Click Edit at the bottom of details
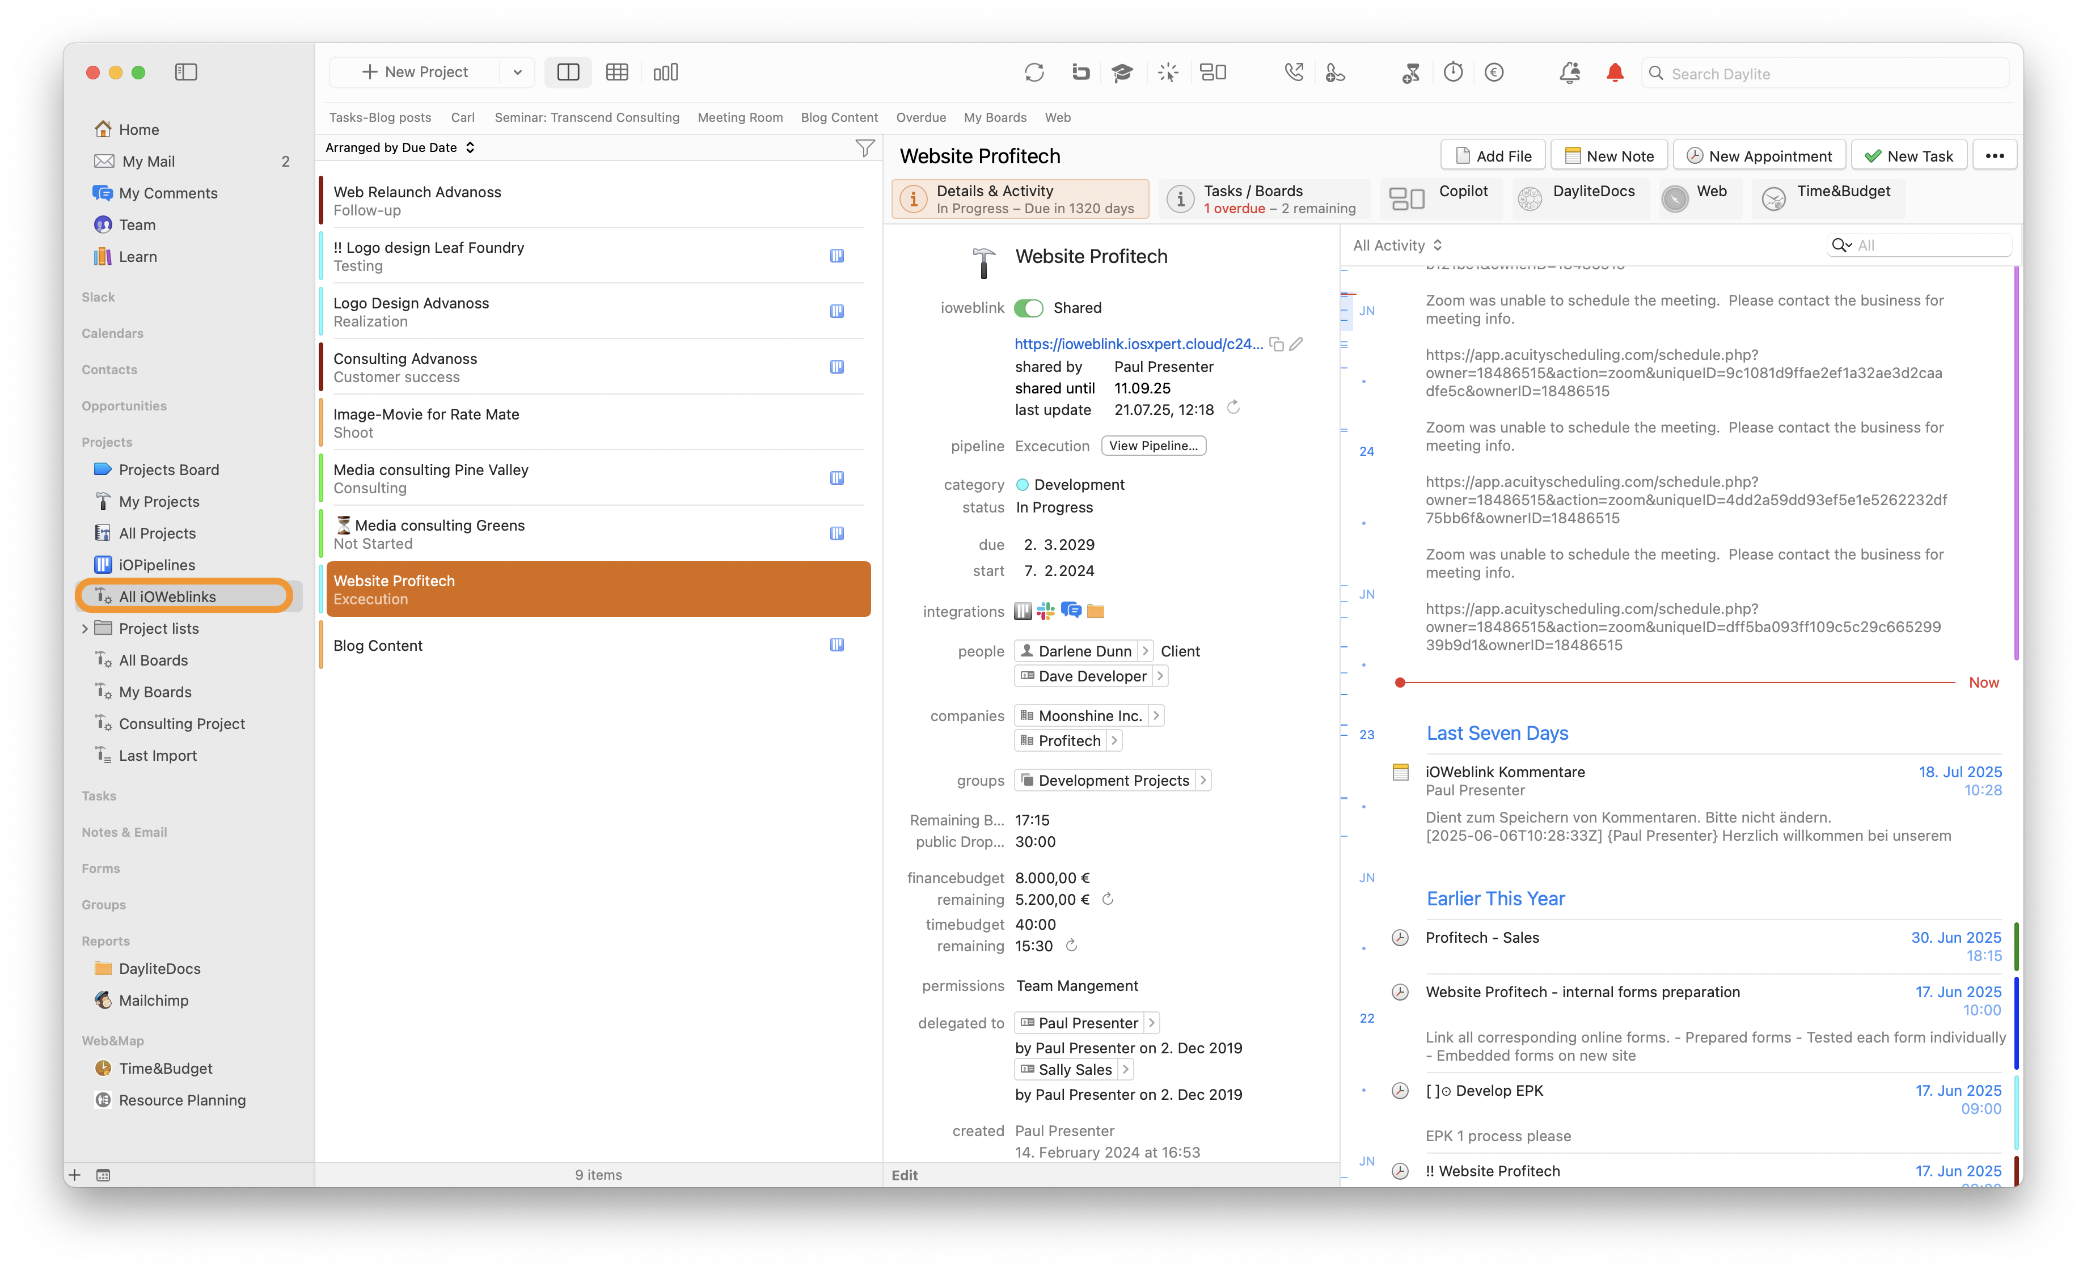2087x1271 pixels. click(904, 1175)
